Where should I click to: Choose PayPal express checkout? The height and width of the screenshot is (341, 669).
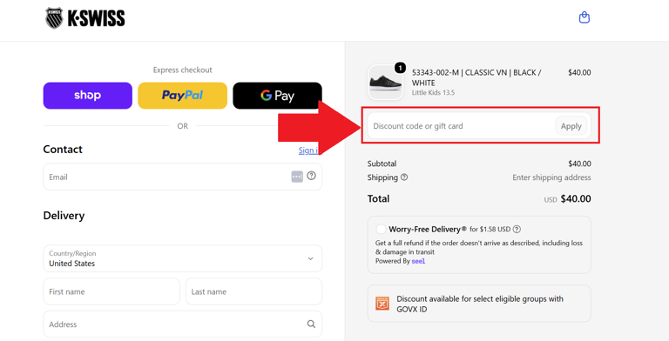click(183, 96)
